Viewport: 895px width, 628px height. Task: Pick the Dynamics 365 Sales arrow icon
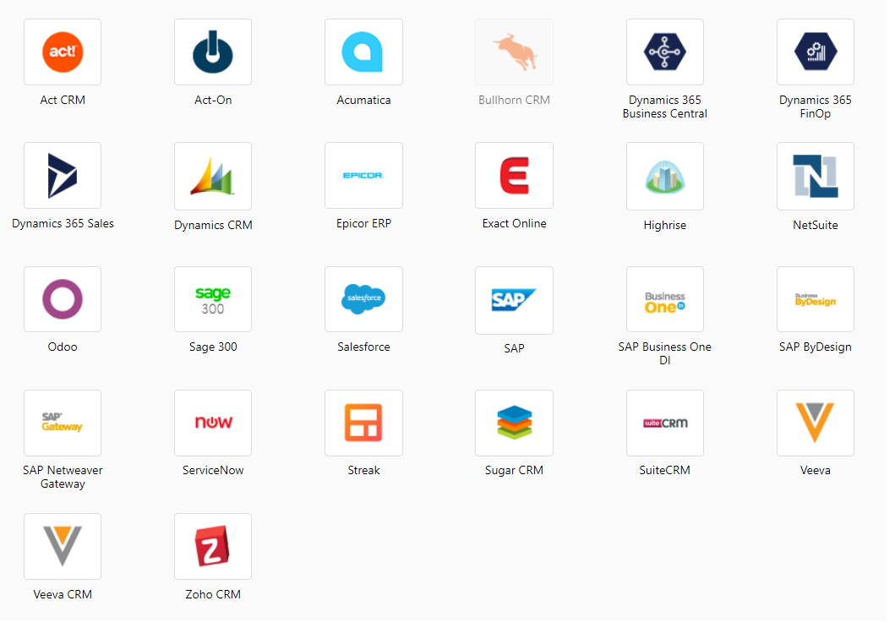(x=63, y=175)
